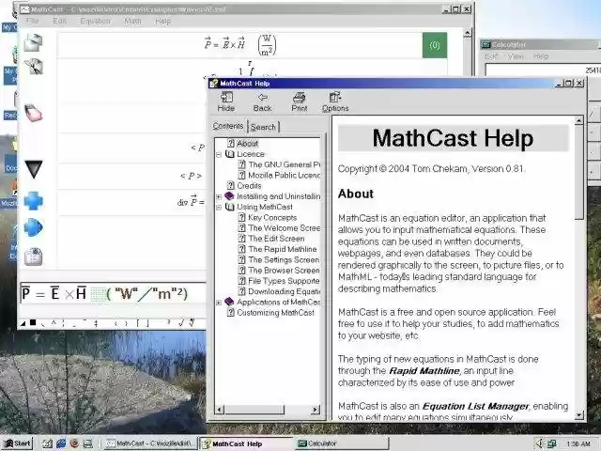The height and width of the screenshot is (451, 601).
Task: Open MathCast's File menu
Action: (x=33, y=21)
